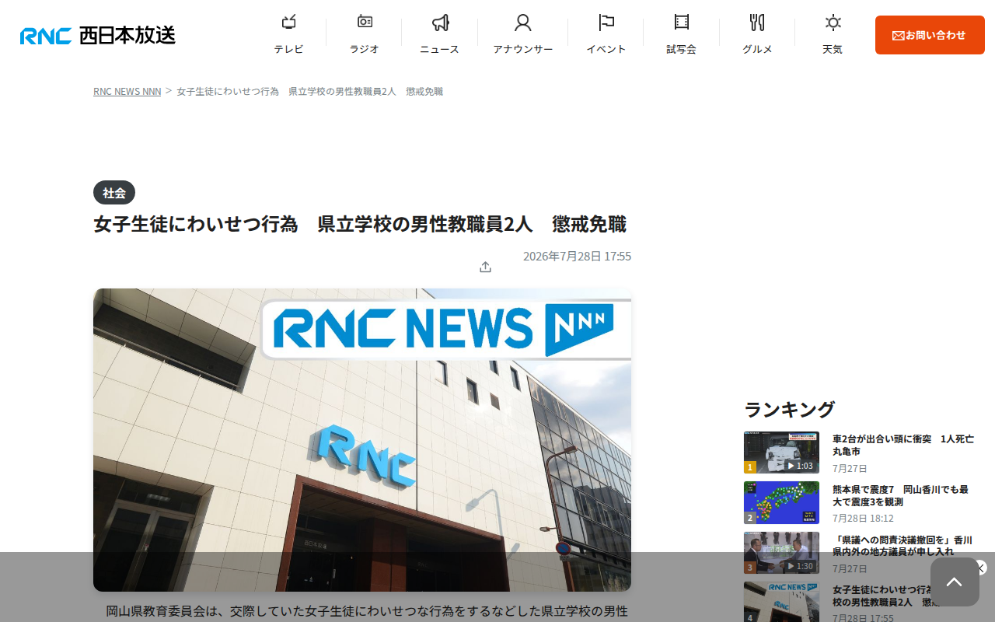The image size is (995, 622).
Task: Click the ランキング heading
Action: pyautogui.click(x=789, y=409)
